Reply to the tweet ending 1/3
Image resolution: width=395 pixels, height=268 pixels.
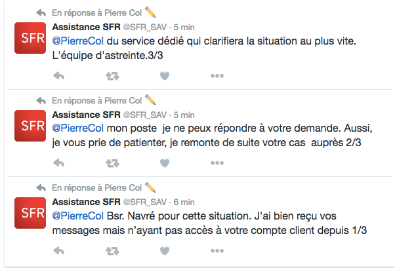(58, 251)
